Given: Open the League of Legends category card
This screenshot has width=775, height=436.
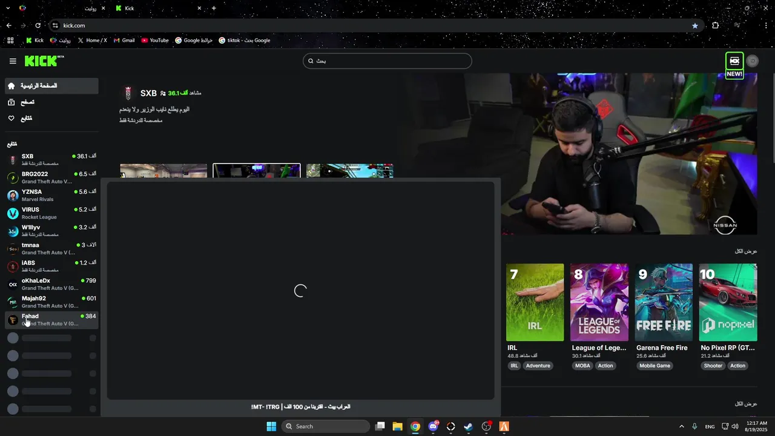Looking at the screenshot, I should (x=599, y=302).
